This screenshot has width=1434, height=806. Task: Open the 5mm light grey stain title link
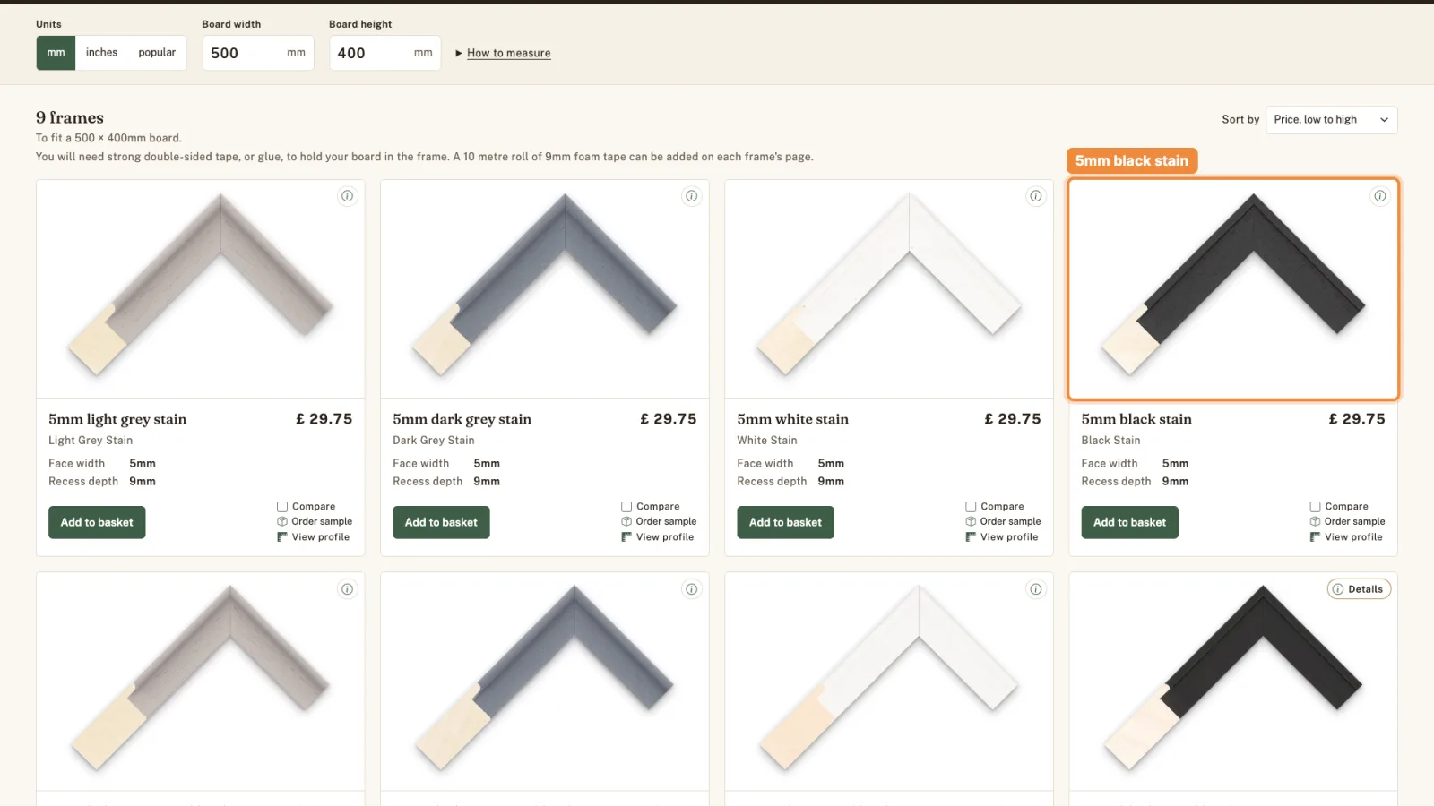[117, 419]
